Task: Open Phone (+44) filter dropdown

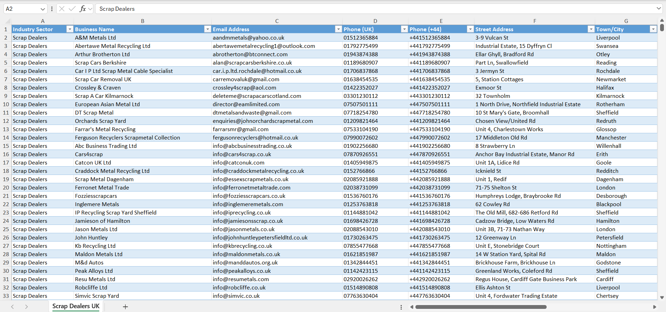Action: coord(470,29)
